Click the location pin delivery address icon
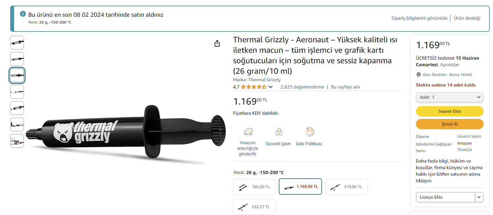 pos(418,75)
